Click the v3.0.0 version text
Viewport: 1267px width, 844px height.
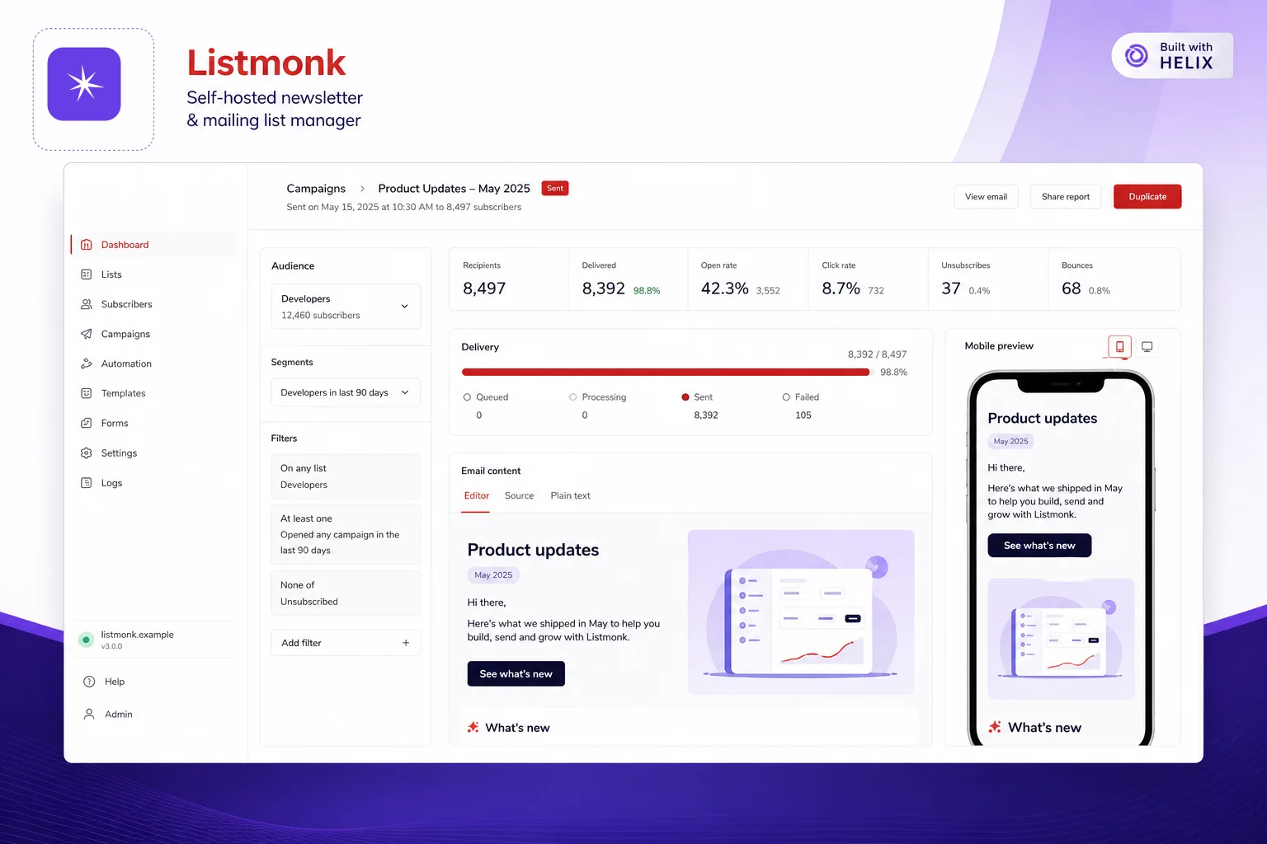[111, 647]
